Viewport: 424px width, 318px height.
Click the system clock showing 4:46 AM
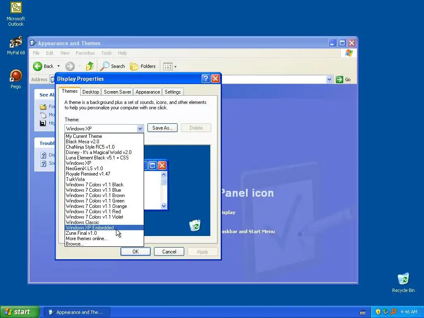click(x=409, y=312)
